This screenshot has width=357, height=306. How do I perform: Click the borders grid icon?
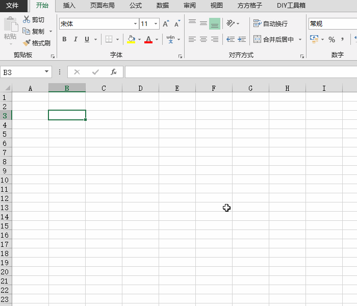coord(109,39)
